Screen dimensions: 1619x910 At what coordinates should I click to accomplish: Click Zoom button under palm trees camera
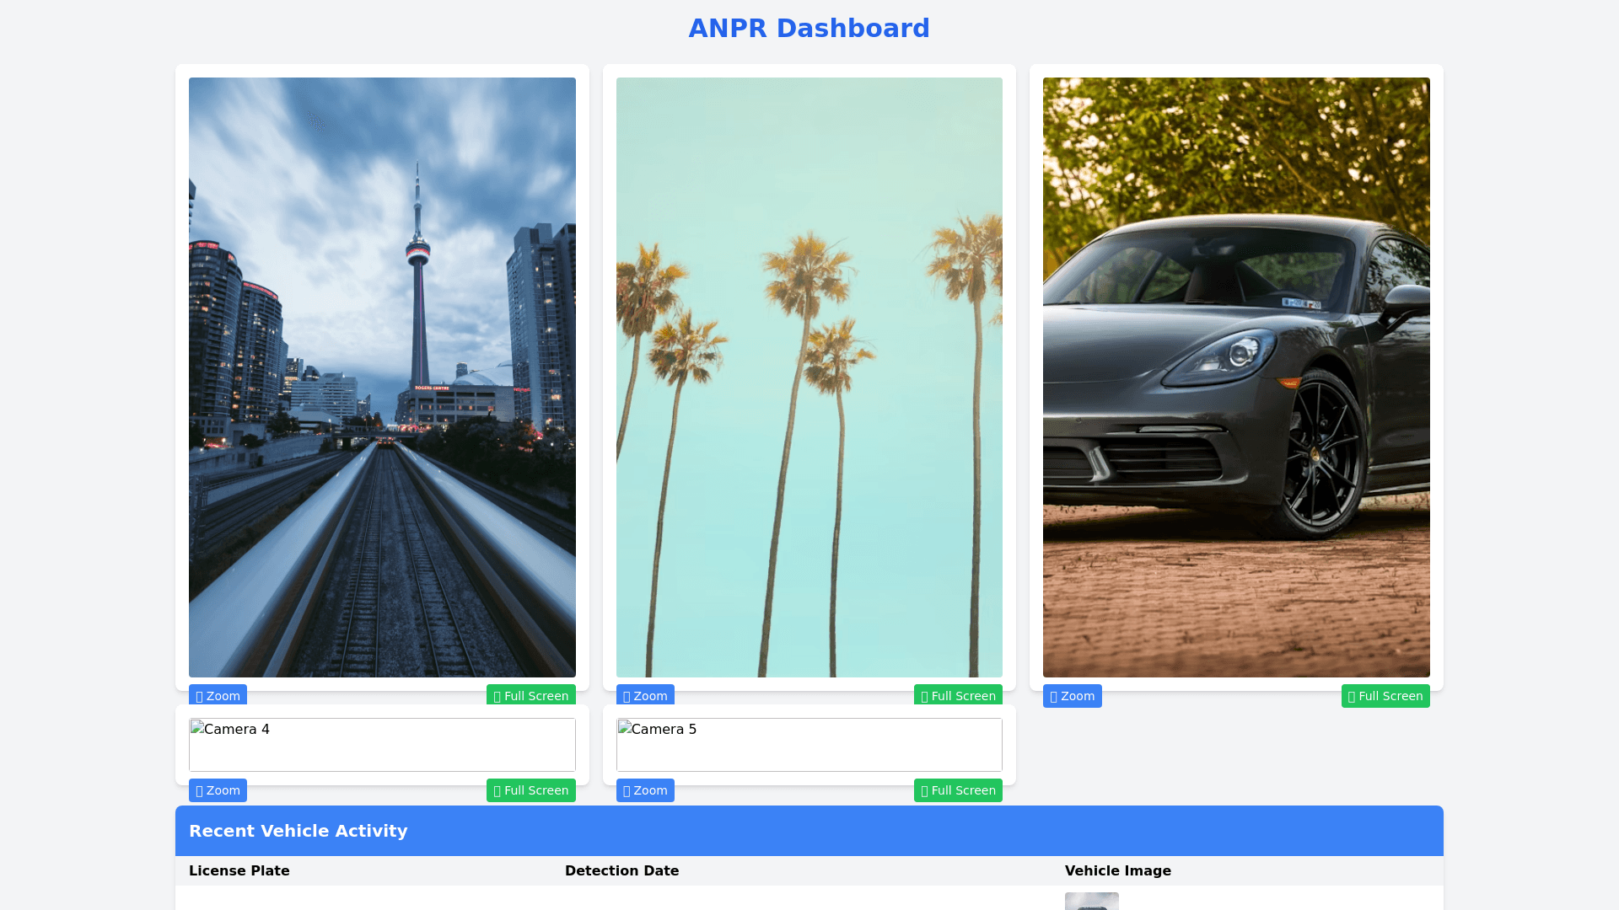[645, 696]
